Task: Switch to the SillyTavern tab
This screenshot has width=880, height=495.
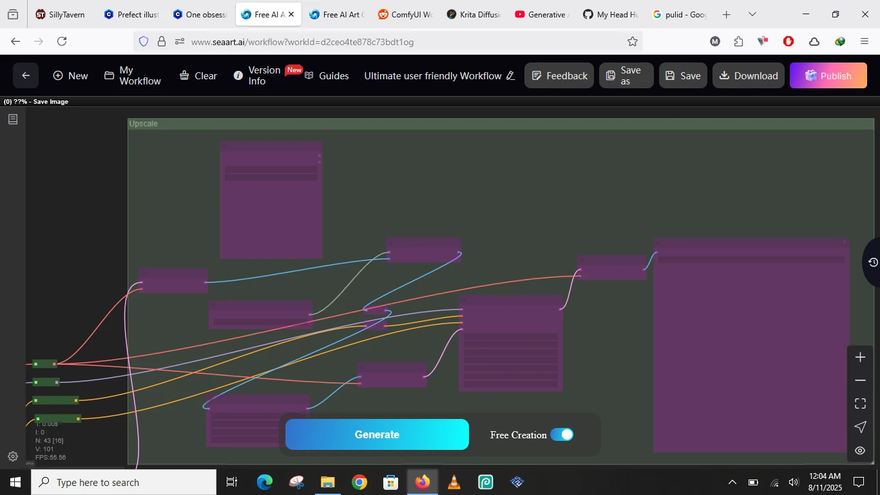Action: pos(61,14)
